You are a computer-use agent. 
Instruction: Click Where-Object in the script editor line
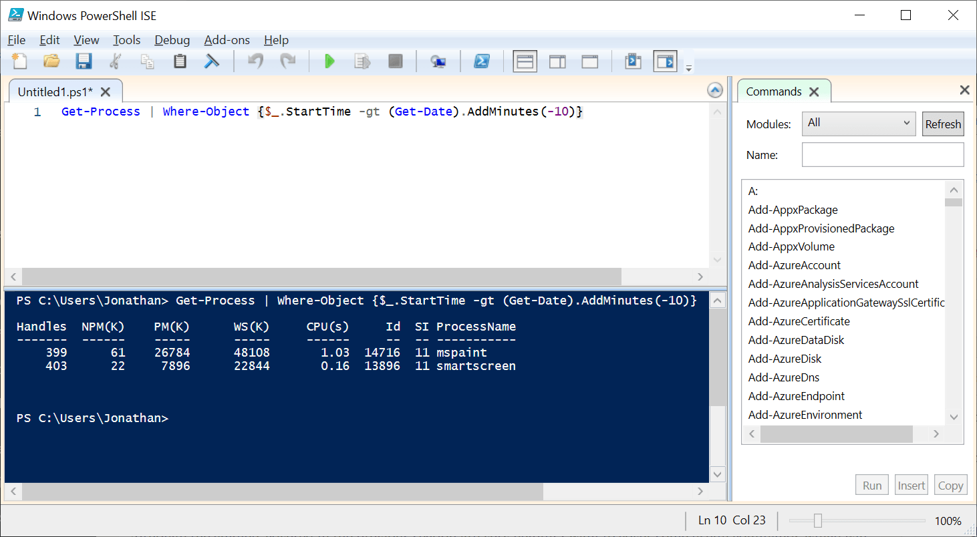coord(206,112)
